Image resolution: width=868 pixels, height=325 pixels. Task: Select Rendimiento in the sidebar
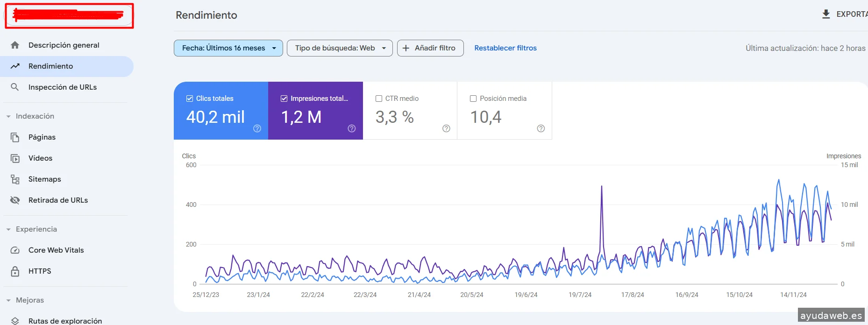[50, 66]
